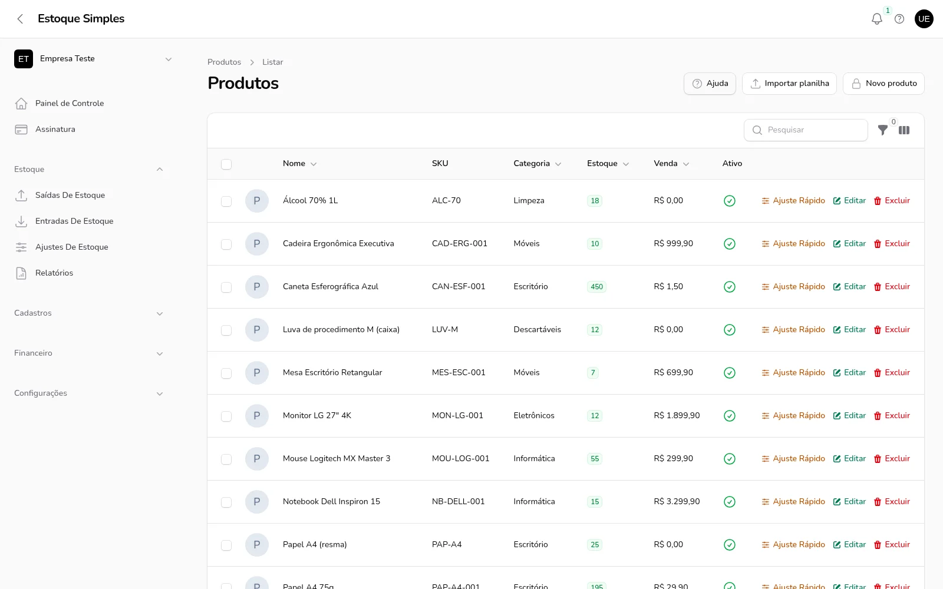Edit the Monitor LG 27" 4K product
943x589 pixels.
coord(849,416)
